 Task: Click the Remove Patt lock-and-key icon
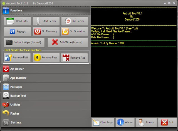(8, 58)
